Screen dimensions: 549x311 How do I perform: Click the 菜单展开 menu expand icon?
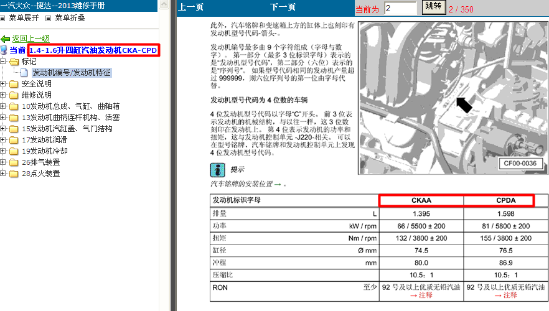pyautogui.click(x=2, y=18)
